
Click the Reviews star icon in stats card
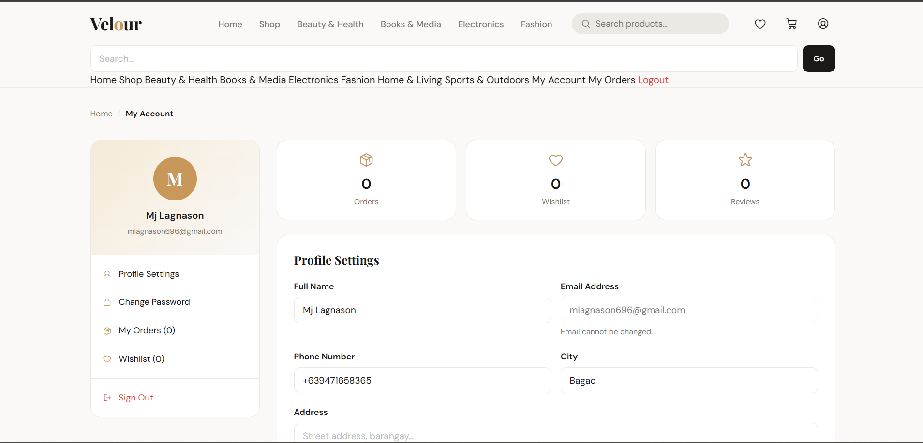tap(745, 160)
